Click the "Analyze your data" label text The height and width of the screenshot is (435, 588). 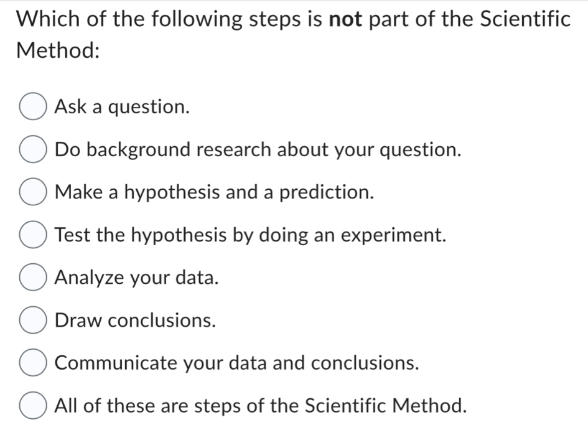(x=136, y=278)
